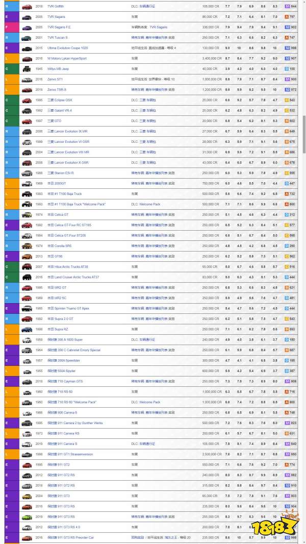This screenshot has height=544, width=306.
Task: Select the D 290 class badge
Action: pyautogui.click(x=290, y=246)
